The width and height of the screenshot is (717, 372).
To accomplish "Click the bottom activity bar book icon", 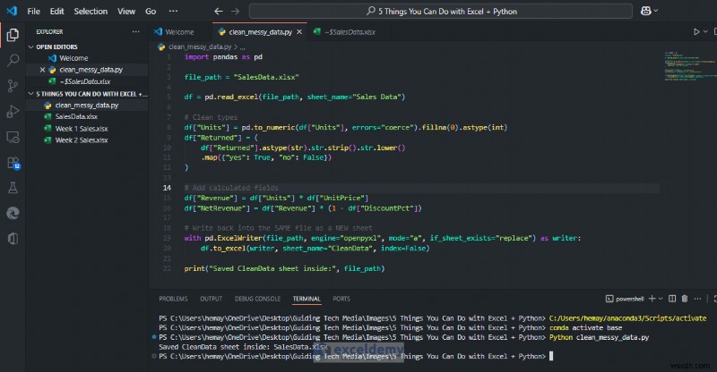I will click(13, 238).
